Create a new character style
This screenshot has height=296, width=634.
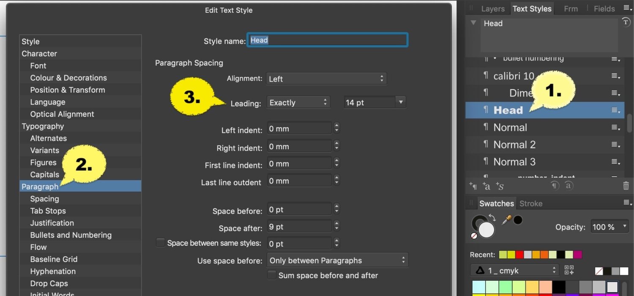pos(486,186)
